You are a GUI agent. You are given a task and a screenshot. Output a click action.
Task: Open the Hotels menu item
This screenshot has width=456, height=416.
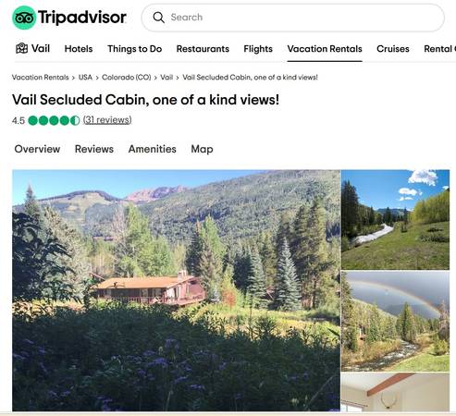click(79, 49)
